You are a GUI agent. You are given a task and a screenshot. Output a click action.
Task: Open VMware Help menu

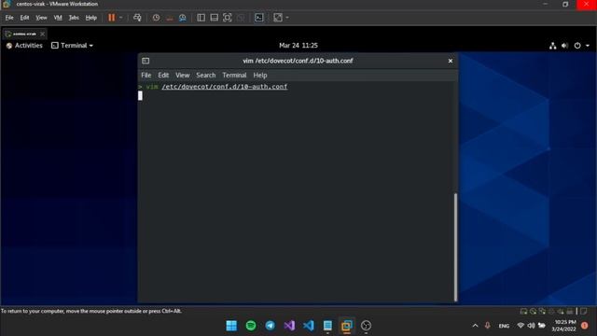click(x=91, y=18)
